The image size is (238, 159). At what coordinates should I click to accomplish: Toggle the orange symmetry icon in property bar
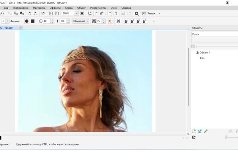[x=111, y=21]
